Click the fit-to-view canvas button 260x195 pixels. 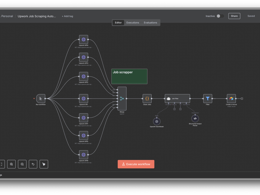coord(2,164)
